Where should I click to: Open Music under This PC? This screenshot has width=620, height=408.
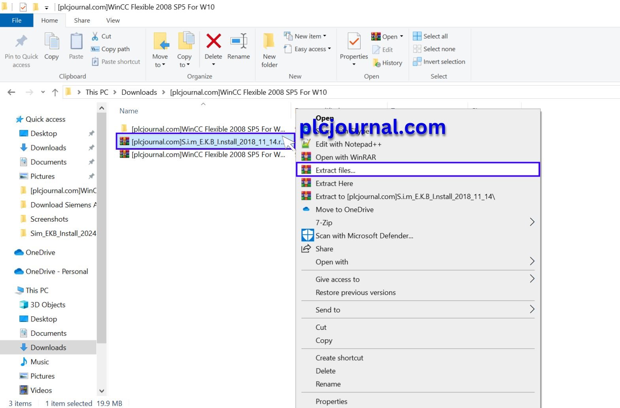40,362
